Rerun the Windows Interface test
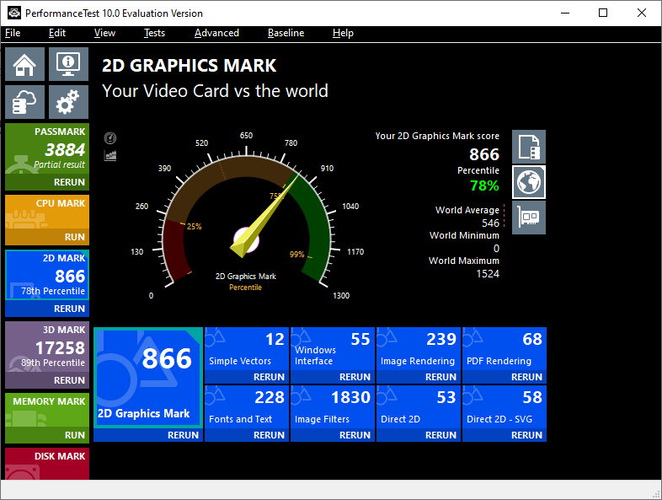This screenshot has width=662, height=500. coord(333,377)
